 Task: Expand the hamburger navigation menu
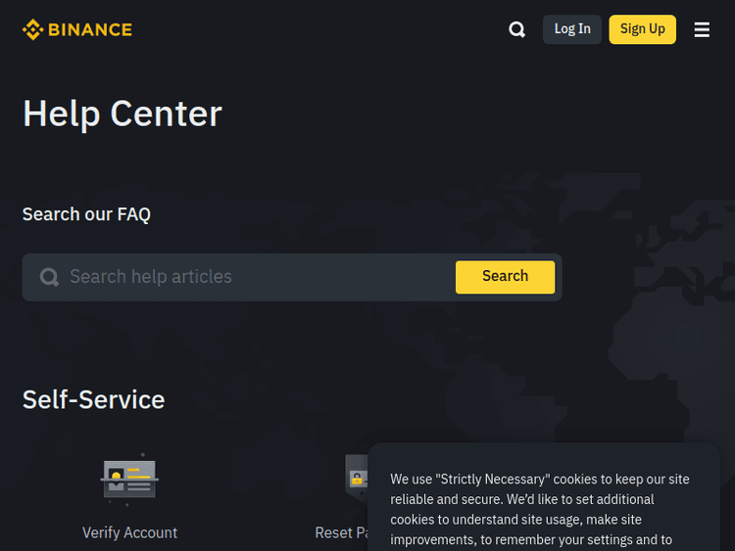(702, 29)
